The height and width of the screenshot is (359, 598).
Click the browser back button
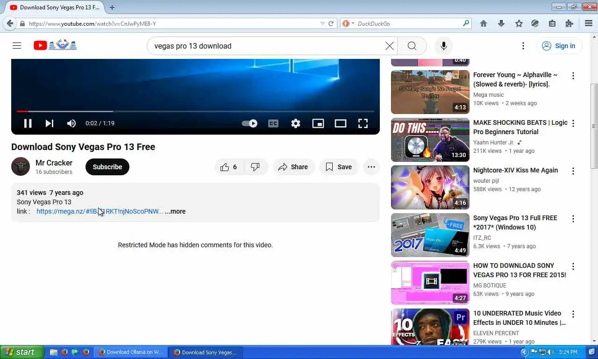tap(10, 23)
